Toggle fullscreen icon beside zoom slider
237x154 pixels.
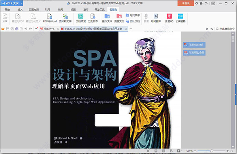pos(232,151)
